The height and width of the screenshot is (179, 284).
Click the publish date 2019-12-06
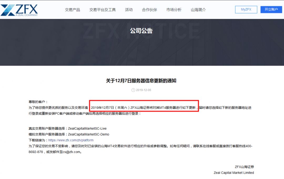click(x=144, y=90)
